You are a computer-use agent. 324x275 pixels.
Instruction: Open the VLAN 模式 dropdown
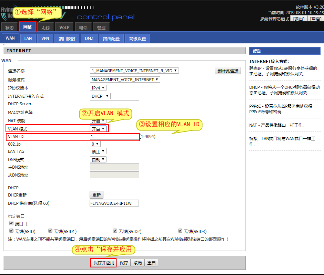98,129
